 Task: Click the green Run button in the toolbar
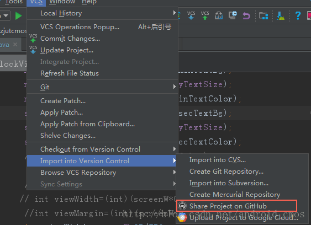tap(18, 15)
